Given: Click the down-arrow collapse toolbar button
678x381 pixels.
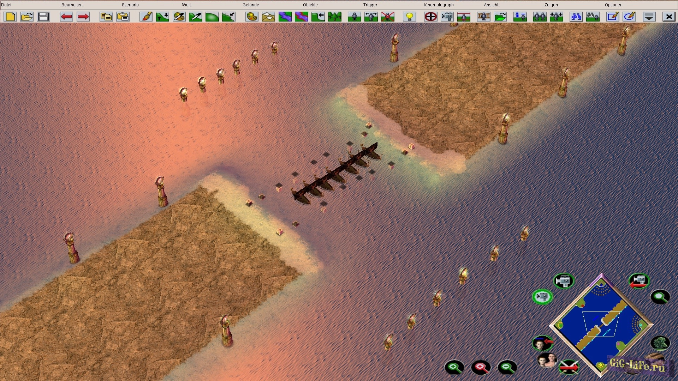Looking at the screenshot, I should (649, 17).
